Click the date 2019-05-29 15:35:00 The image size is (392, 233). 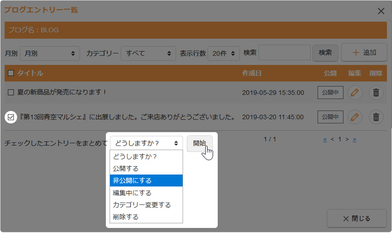273,93
